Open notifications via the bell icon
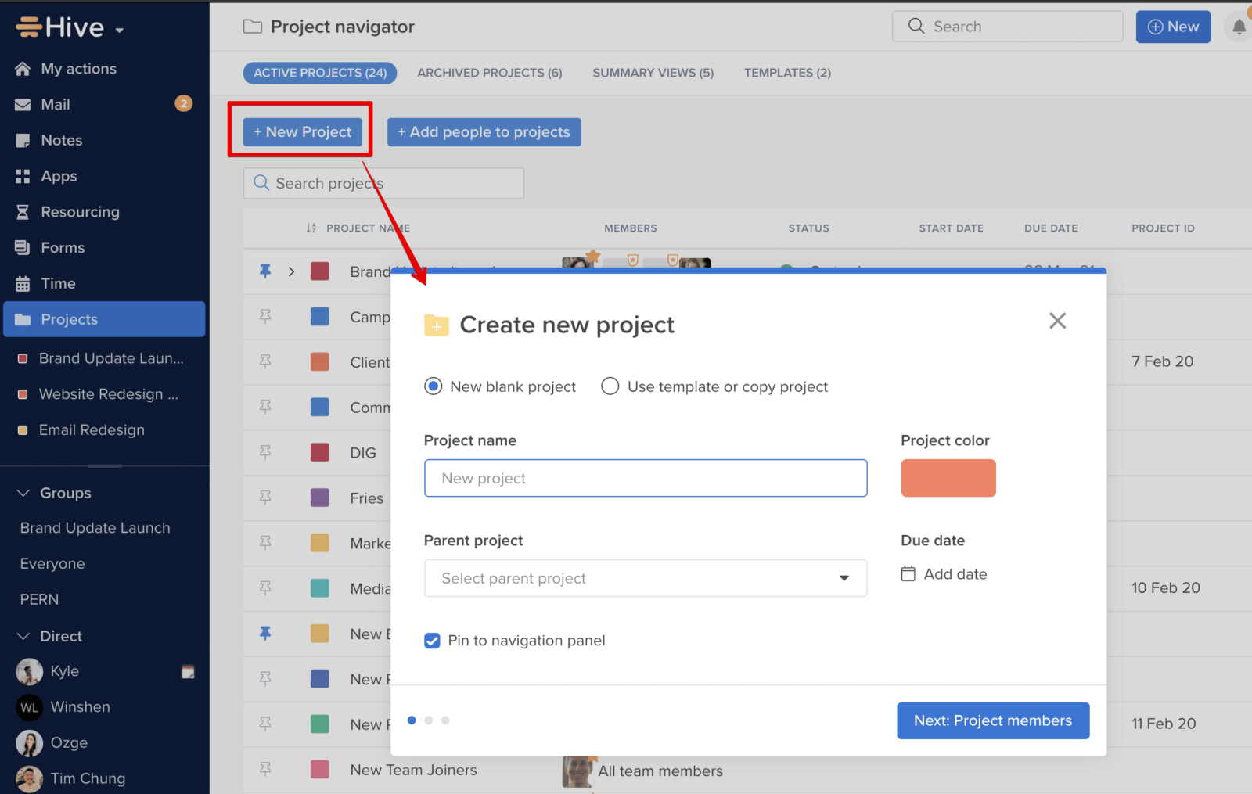 pos(1239,26)
